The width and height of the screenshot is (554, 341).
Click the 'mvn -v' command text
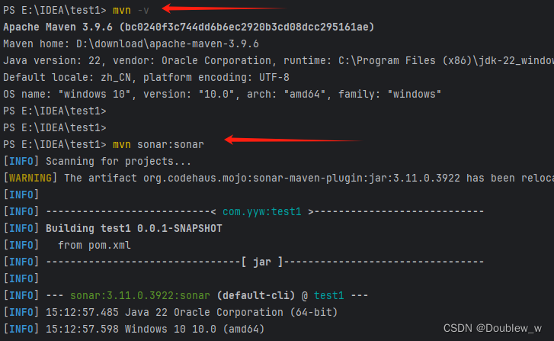tap(131, 10)
